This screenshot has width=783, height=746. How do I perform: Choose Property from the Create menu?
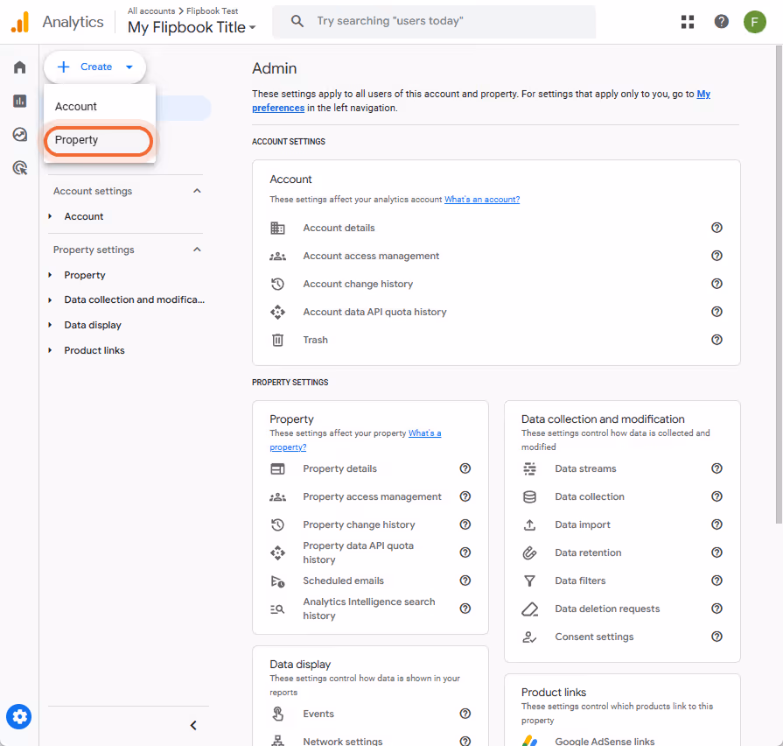pyautogui.click(x=100, y=140)
